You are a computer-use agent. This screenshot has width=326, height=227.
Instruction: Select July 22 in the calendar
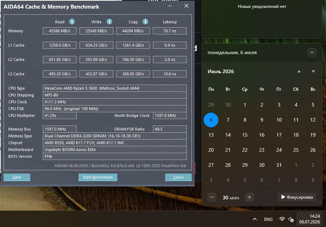coord(245,150)
